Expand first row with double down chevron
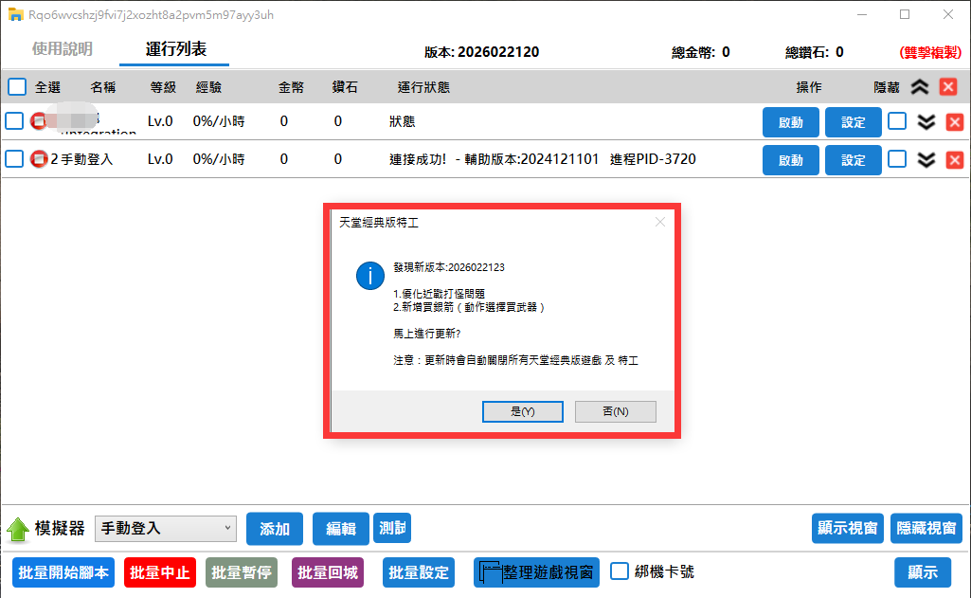This screenshot has height=598, width=971. 927,122
